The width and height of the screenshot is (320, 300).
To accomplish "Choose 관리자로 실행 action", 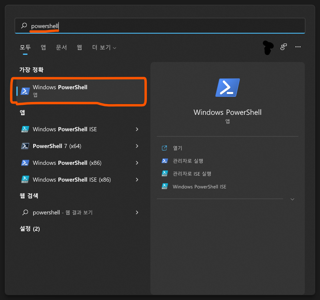I will (x=188, y=161).
